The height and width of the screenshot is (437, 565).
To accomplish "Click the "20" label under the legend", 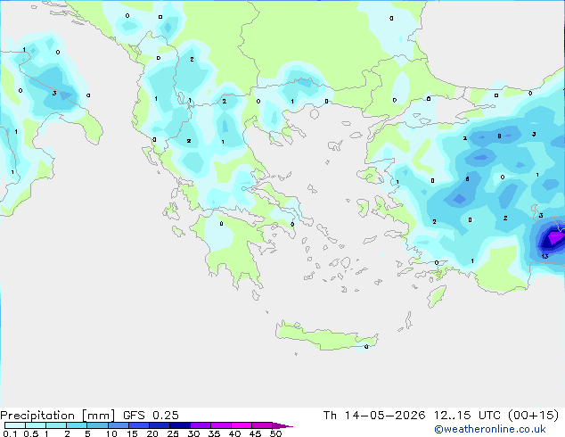I will pos(152,433).
